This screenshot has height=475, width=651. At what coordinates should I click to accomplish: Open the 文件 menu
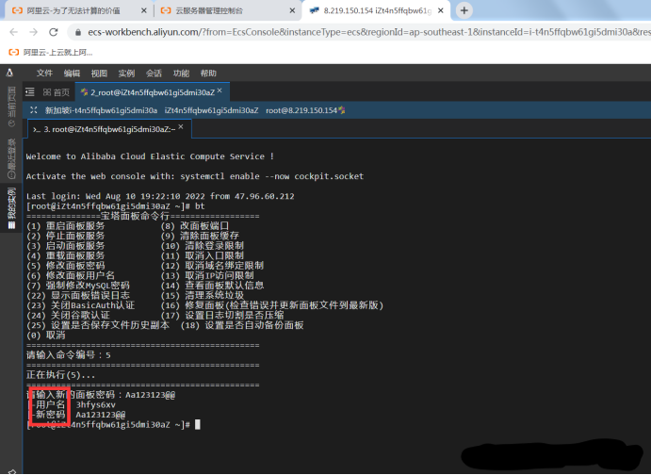pyautogui.click(x=44, y=74)
